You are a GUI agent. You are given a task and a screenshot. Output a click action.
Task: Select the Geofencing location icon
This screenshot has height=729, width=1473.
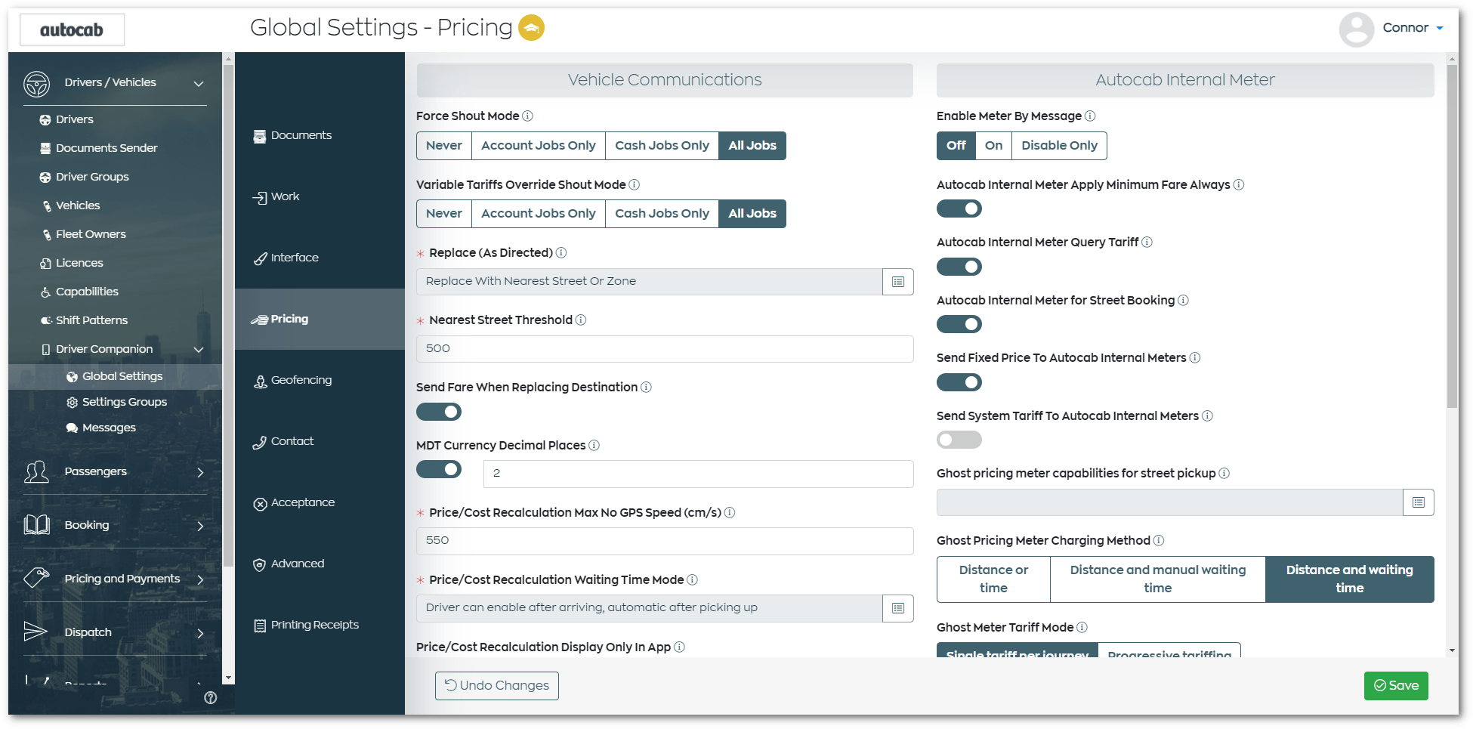click(260, 380)
